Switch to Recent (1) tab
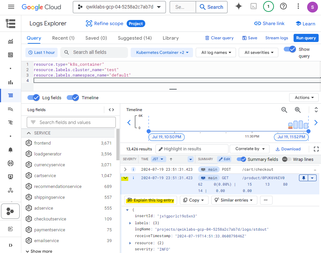The image size is (321, 253). pos(63,38)
